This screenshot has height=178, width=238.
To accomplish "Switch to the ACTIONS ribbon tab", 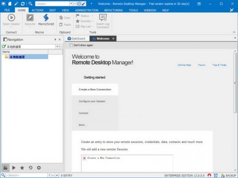I will (x=38, y=10).
